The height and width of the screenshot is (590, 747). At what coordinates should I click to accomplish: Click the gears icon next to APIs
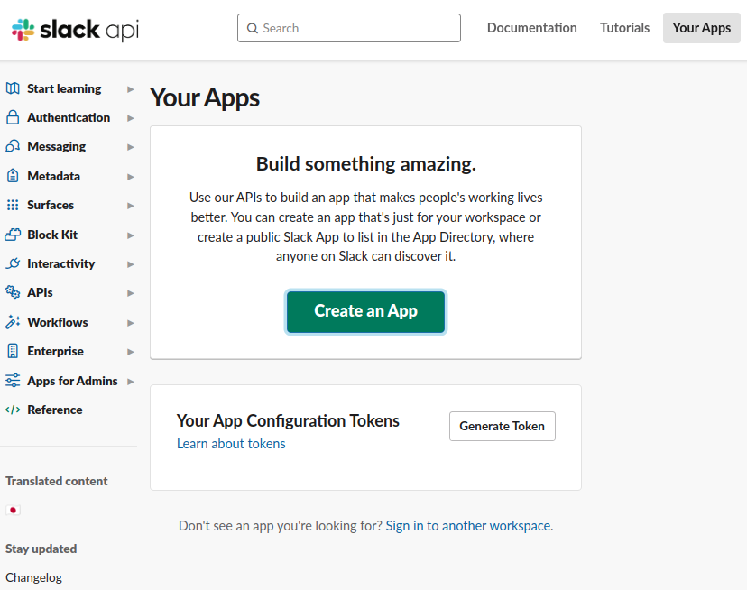13,292
